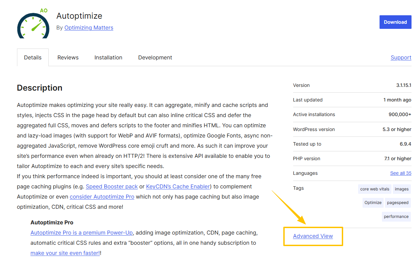Click the Active installations label
The height and width of the screenshot is (260, 419).
314,114
